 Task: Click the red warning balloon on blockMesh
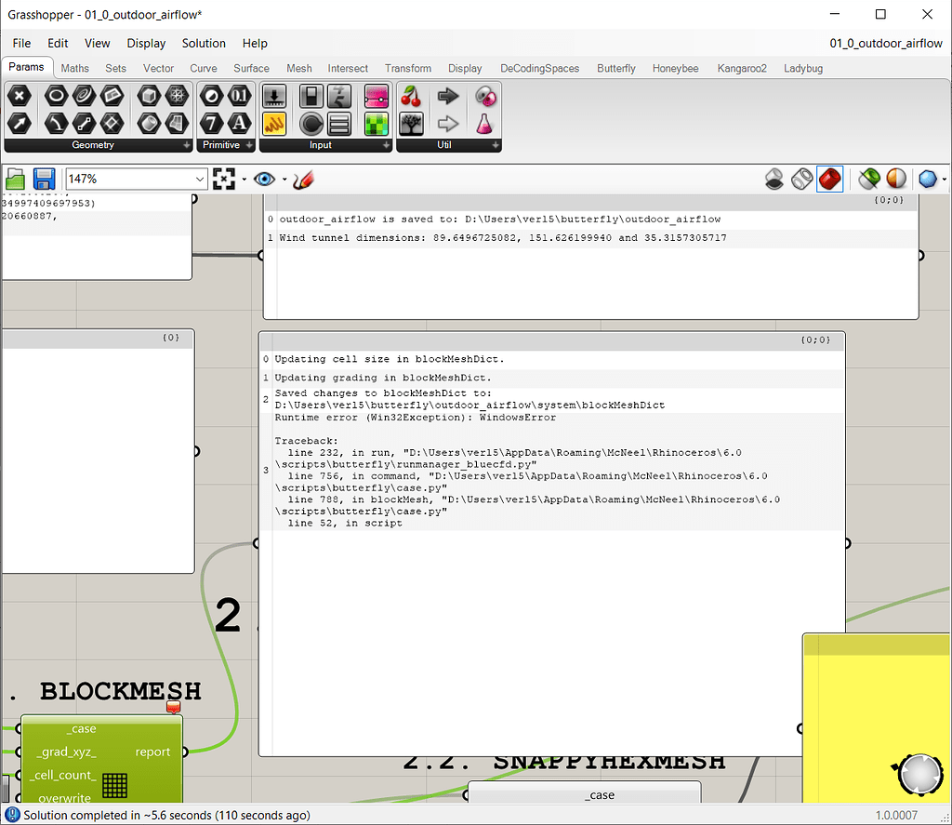[x=174, y=707]
